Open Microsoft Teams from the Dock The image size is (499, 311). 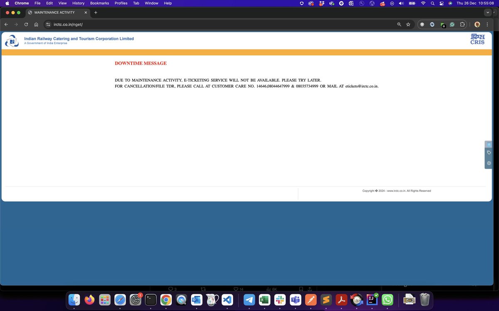point(295,299)
